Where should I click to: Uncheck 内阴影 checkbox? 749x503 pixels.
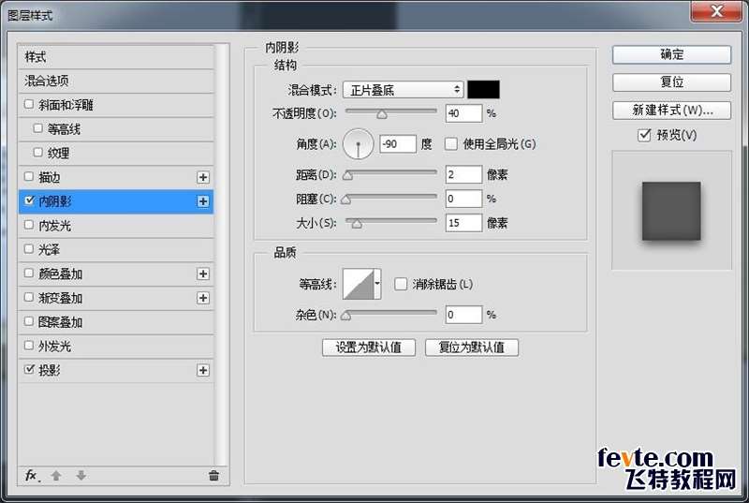[29, 200]
